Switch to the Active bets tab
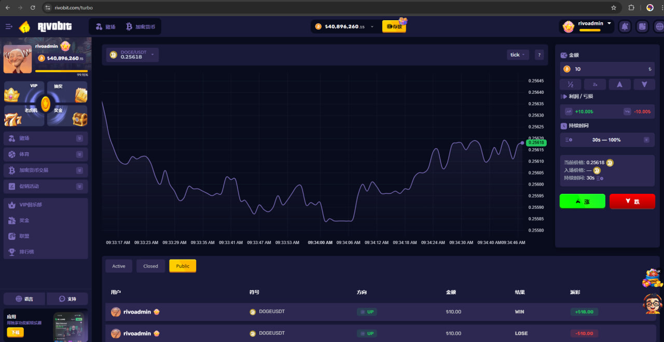 [x=119, y=266]
